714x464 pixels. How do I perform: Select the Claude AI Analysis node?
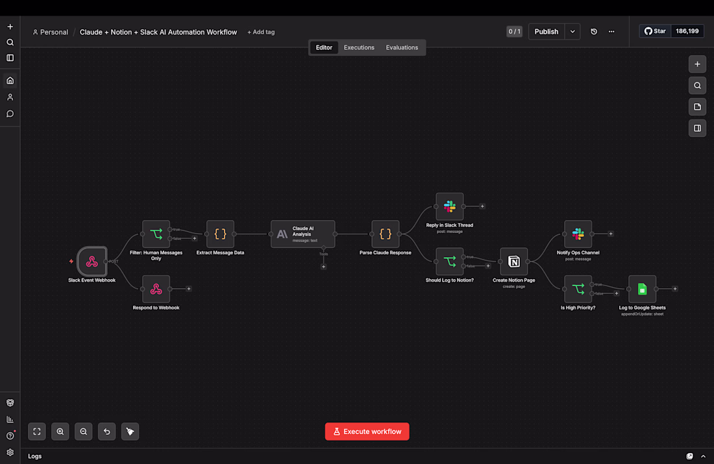pos(303,234)
